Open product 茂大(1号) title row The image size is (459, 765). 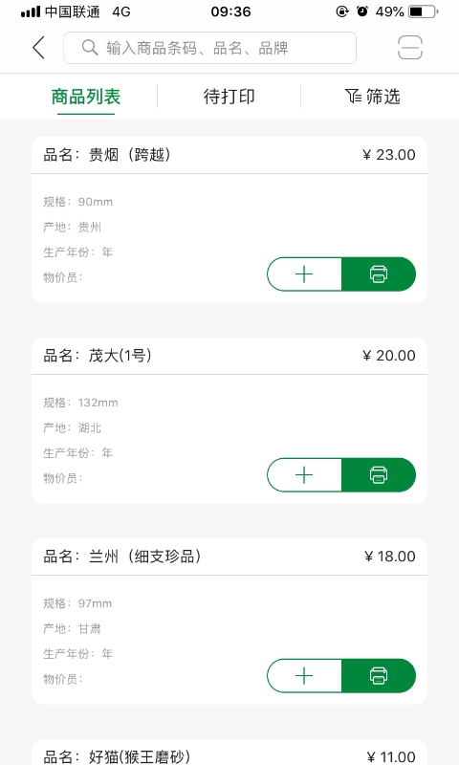coord(229,356)
